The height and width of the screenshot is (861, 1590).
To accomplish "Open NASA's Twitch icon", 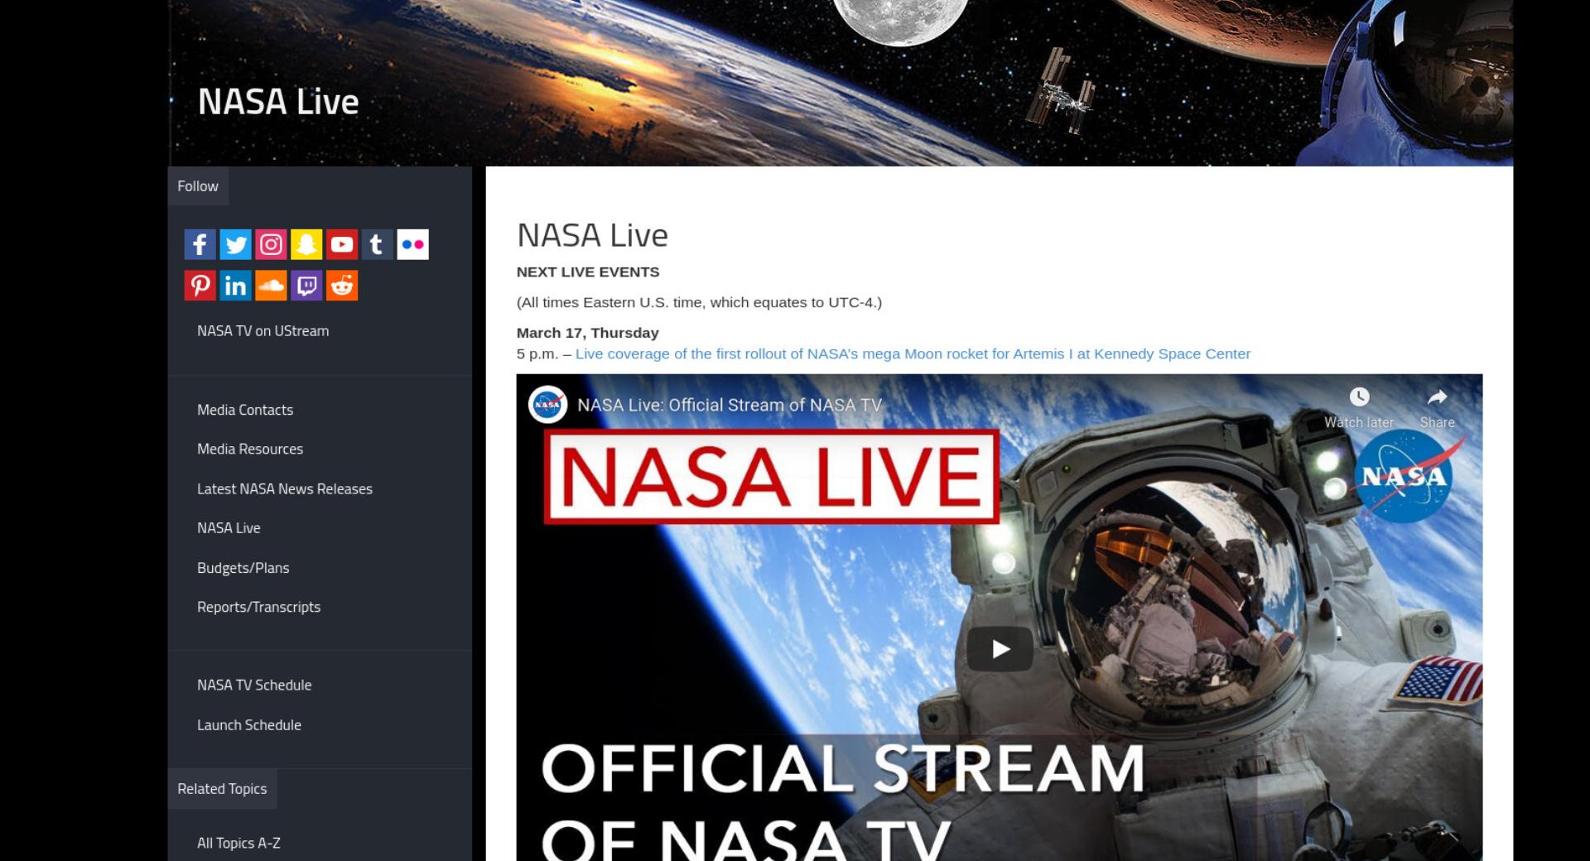I will pyautogui.click(x=306, y=286).
